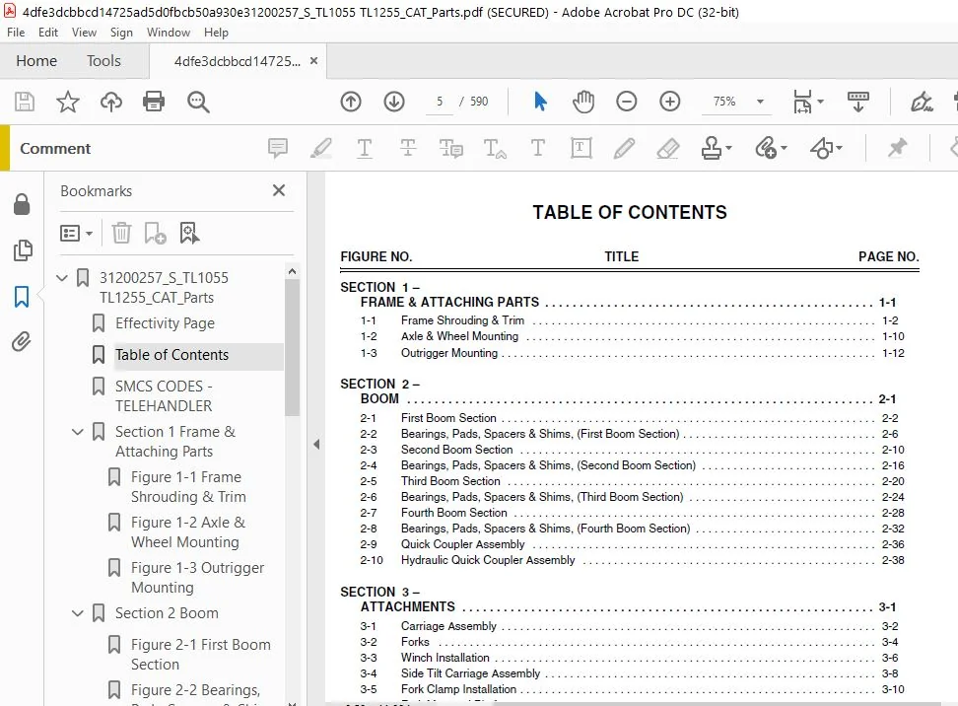Image resolution: width=958 pixels, height=706 pixels.
Task: Select the Insert text at cursor tool
Action: click(494, 149)
